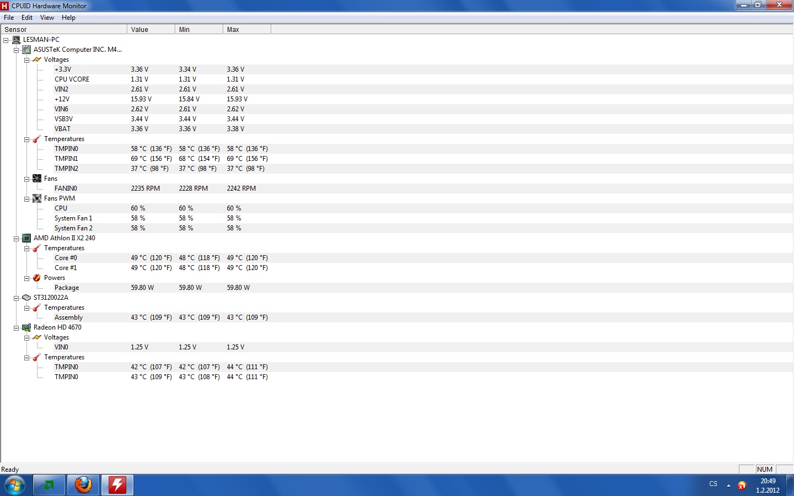
Task: Open the Help menu
Action: pos(68,18)
